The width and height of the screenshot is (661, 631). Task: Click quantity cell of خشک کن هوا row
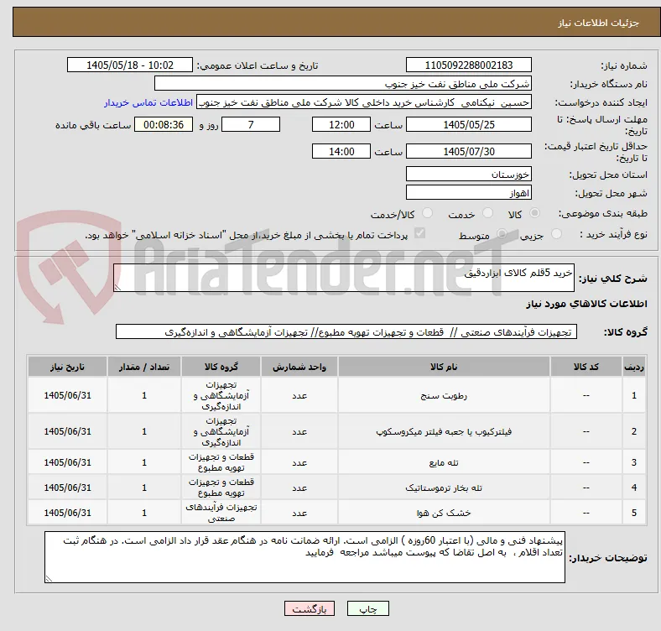[144, 513]
